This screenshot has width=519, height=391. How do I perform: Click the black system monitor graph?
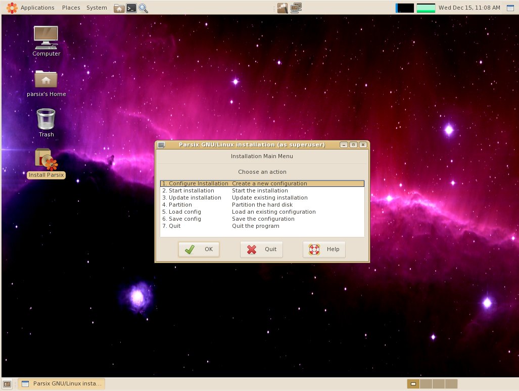tap(404, 8)
